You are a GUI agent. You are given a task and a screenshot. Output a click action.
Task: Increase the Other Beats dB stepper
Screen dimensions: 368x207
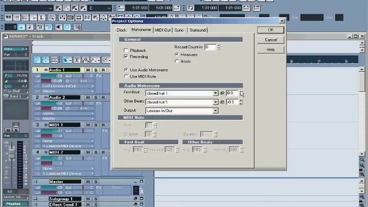241,101
